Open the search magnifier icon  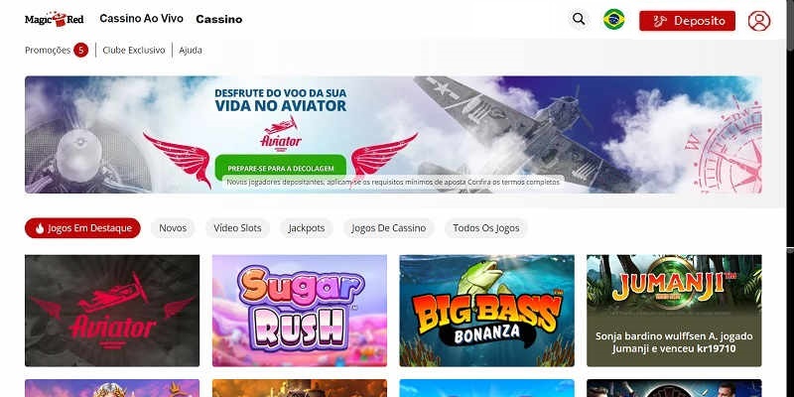click(579, 20)
